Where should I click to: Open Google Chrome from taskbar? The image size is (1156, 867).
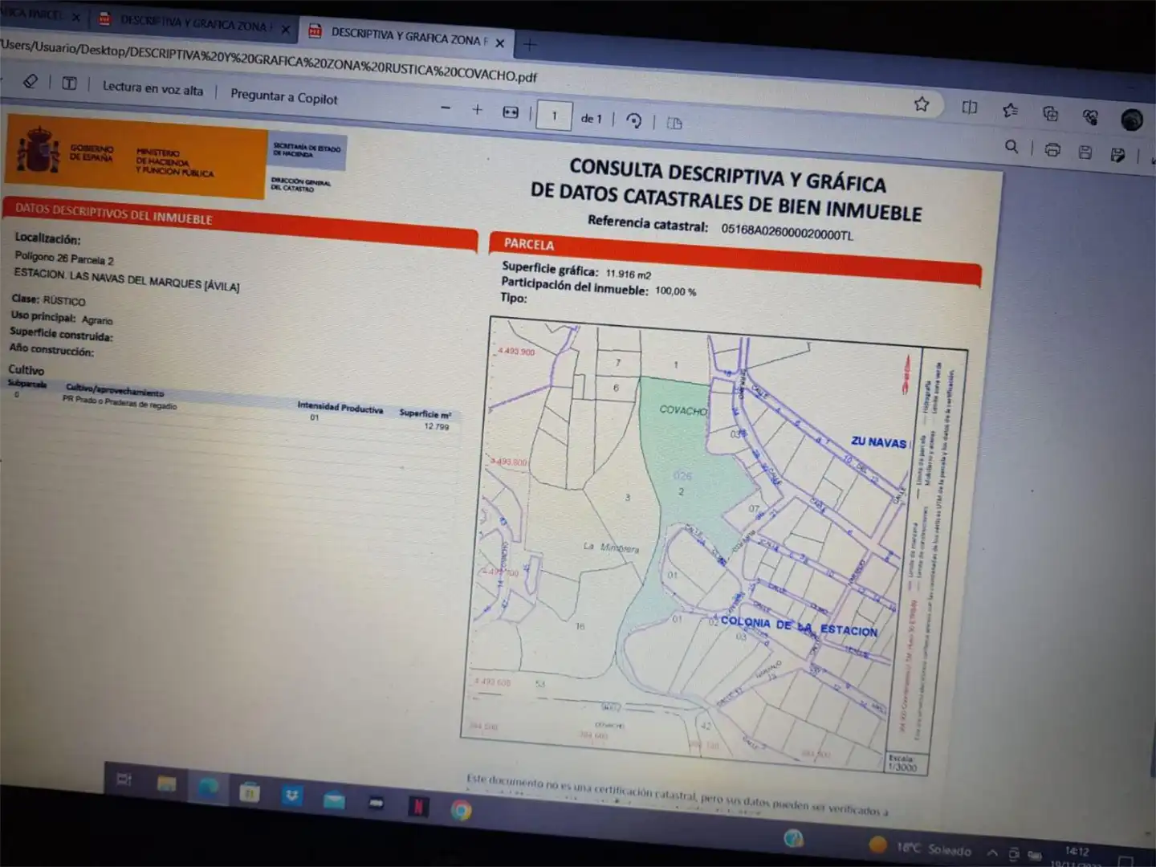pyautogui.click(x=461, y=810)
